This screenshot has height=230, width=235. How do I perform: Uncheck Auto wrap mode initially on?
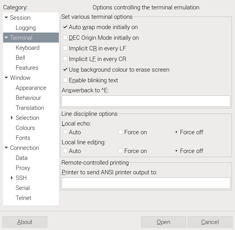[x=65, y=27]
